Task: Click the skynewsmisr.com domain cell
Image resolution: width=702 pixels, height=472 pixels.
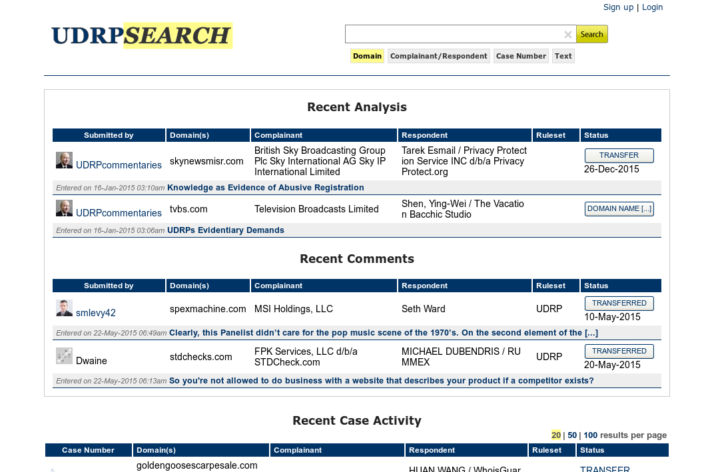Action: tap(206, 161)
